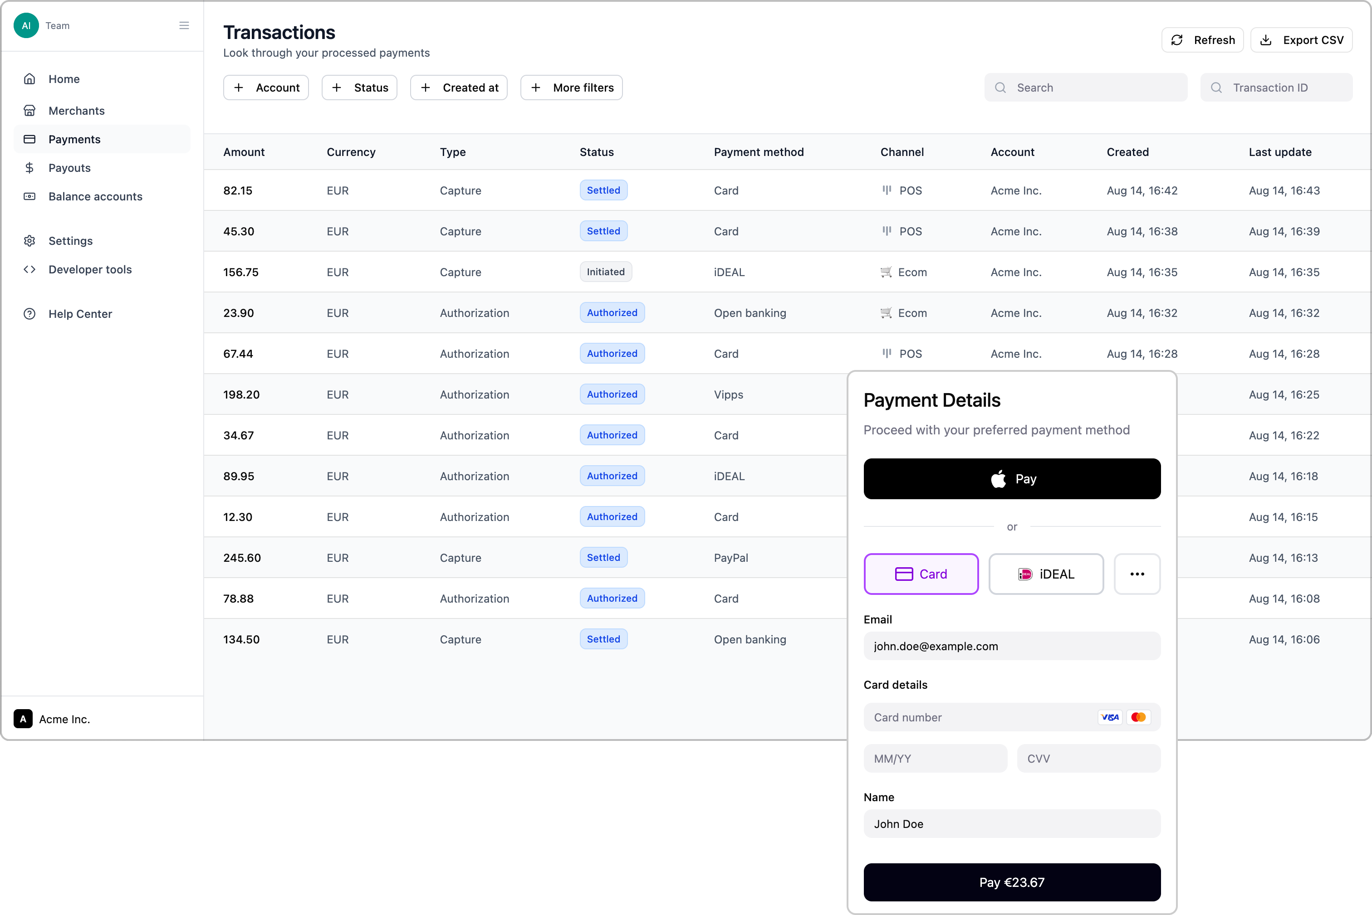Pay with the Apple Pay button

pyautogui.click(x=1012, y=479)
